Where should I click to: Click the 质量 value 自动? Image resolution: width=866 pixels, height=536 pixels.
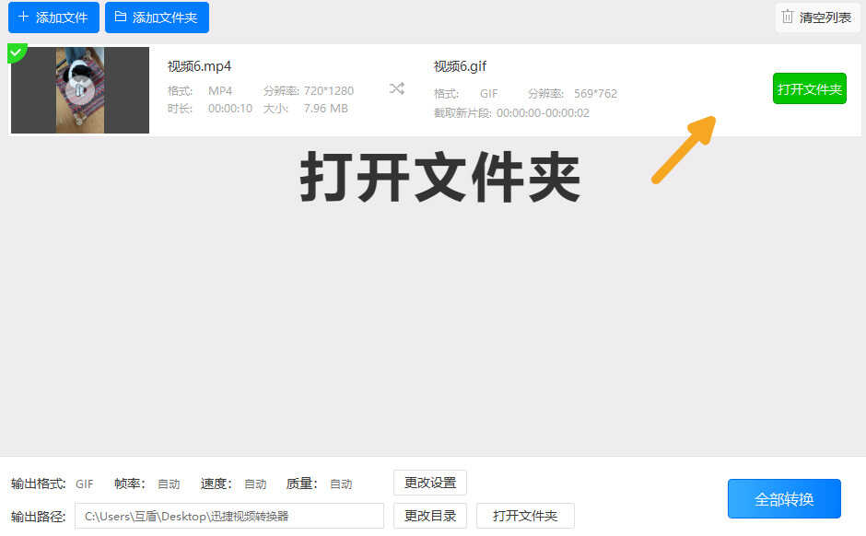point(341,484)
